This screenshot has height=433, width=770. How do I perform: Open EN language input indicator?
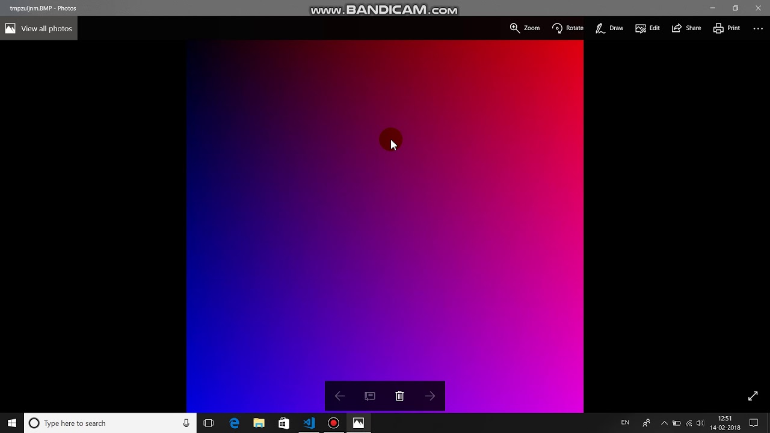coord(625,423)
